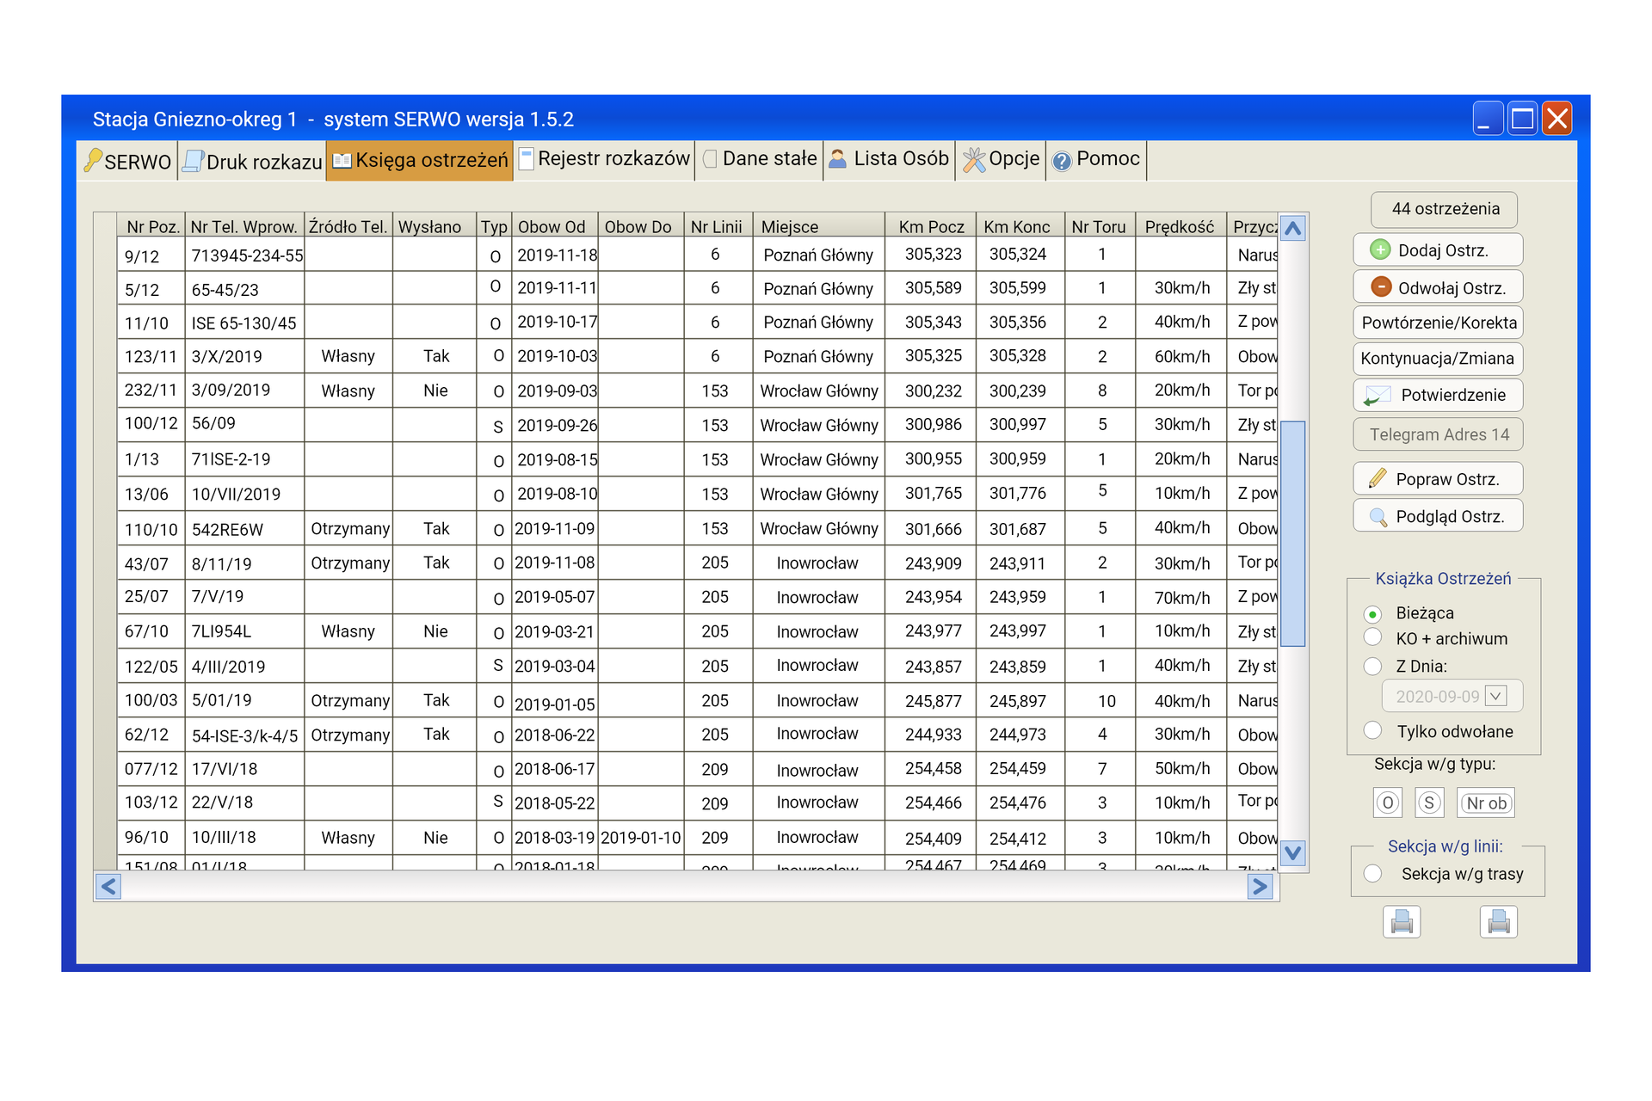Click the left printer icon
The width and height of the screenshot is (1652, 1101).
click(1402, 922)
